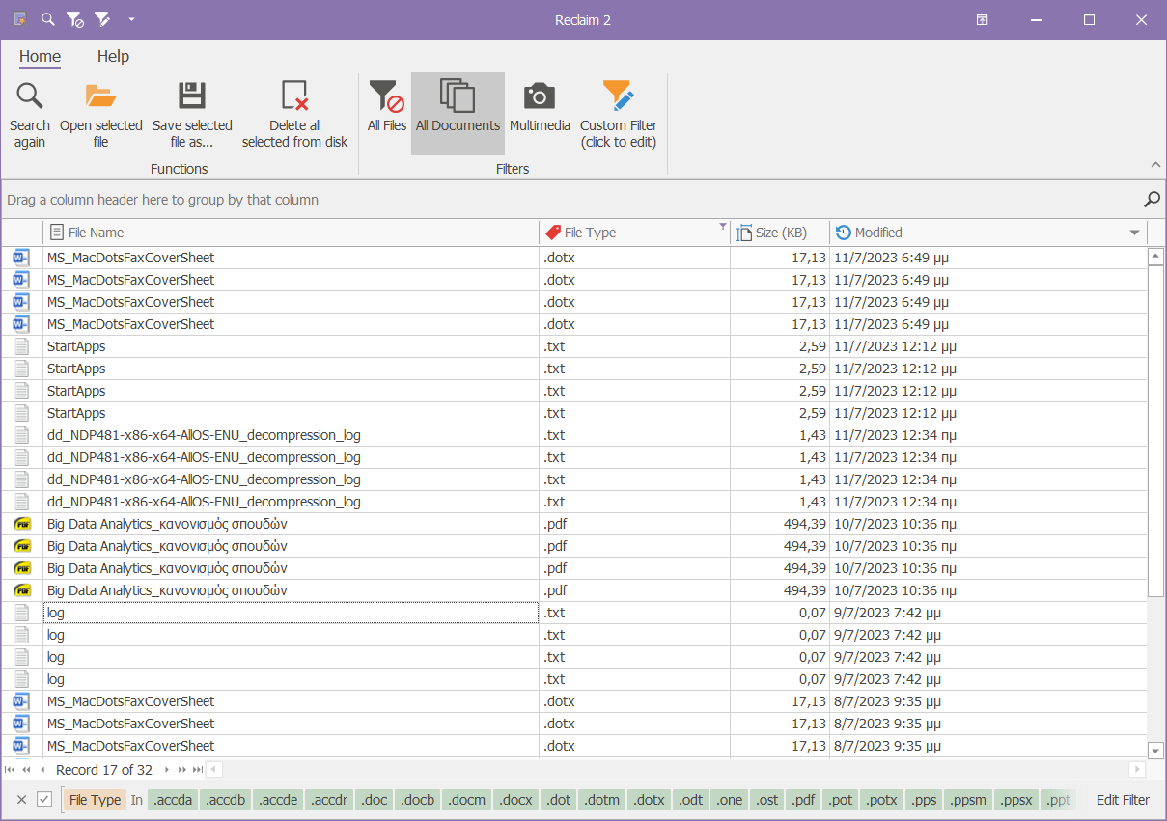The width and height of the screenshot is (1167, 821).
Task: Open the Custom Filter editor
Action: pos(619,114)
